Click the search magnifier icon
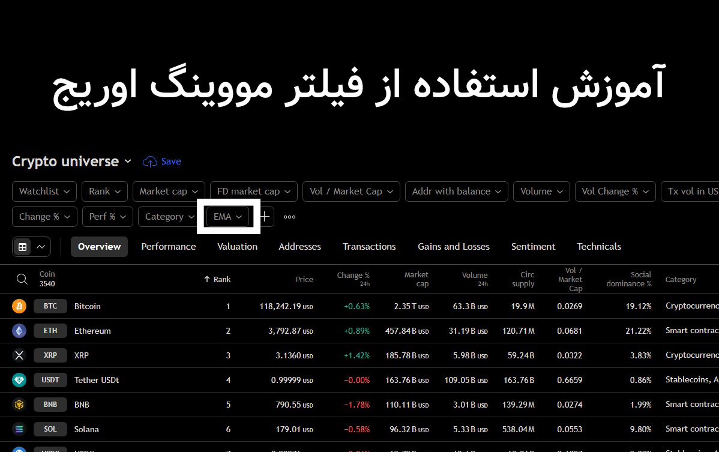719x452 pixels. point(22,279)
